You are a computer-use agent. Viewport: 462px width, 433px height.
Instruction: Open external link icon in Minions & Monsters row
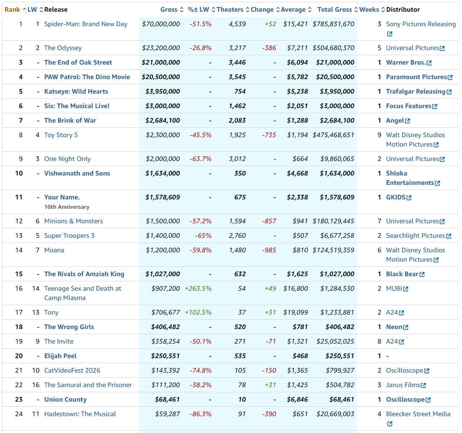[x=442, y=221]
